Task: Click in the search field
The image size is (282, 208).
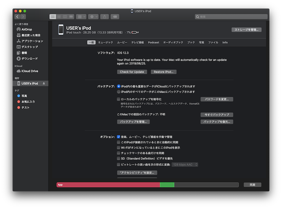Action: [231, 17]
